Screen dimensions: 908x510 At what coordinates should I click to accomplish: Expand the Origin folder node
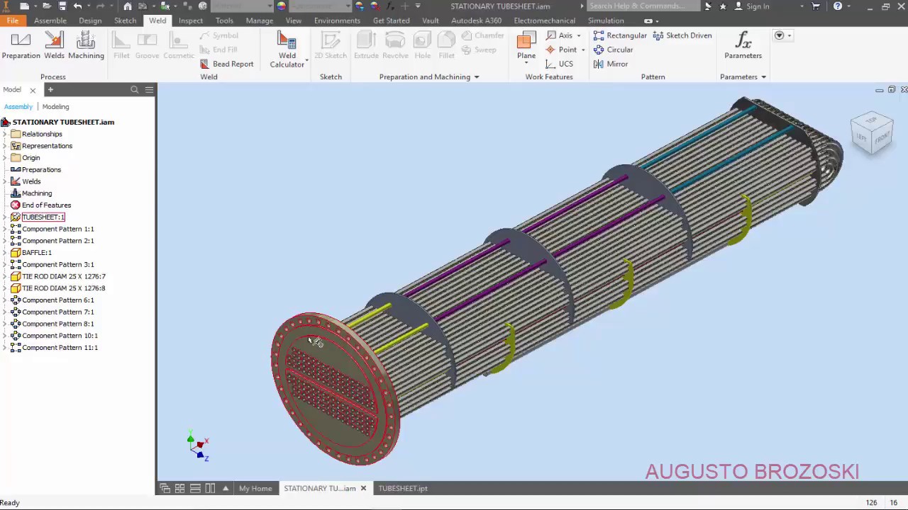pyautogui.click(x=5, y=158)
